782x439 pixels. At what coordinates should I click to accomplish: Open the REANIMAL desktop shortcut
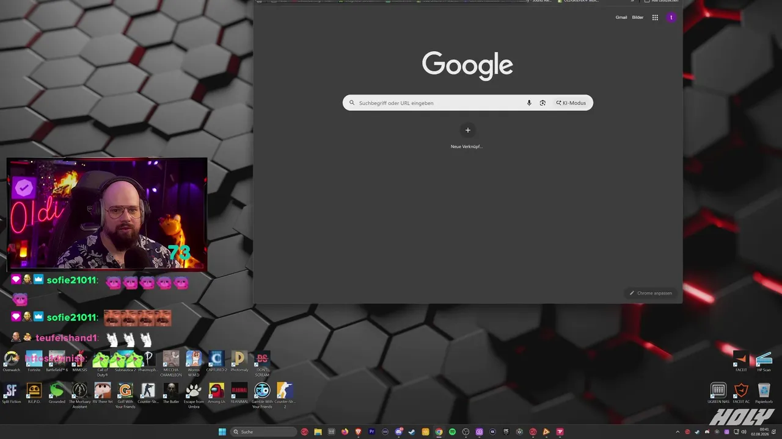tap(239, 393)
